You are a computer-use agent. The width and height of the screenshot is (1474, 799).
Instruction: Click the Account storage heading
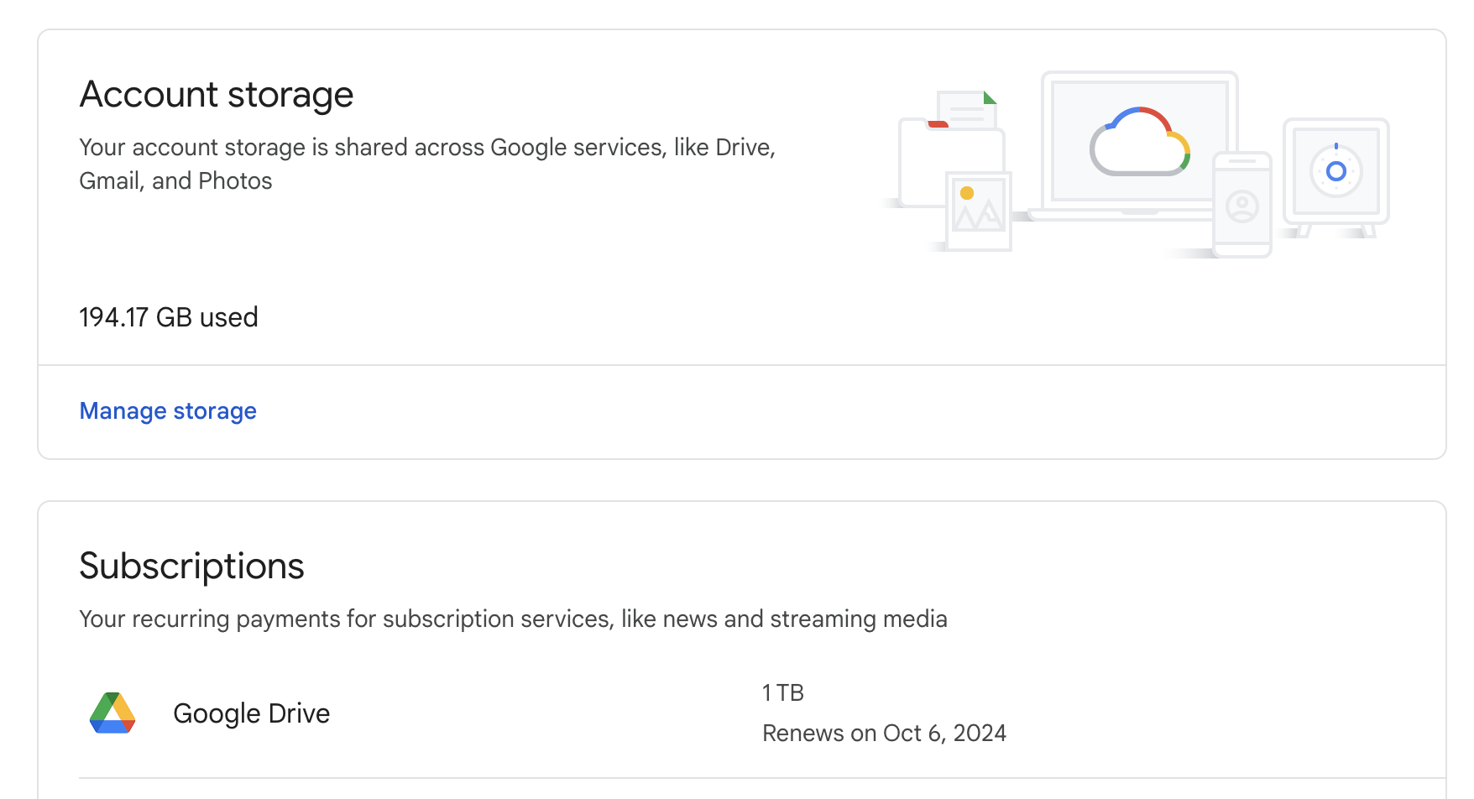(x=217, y=94)
